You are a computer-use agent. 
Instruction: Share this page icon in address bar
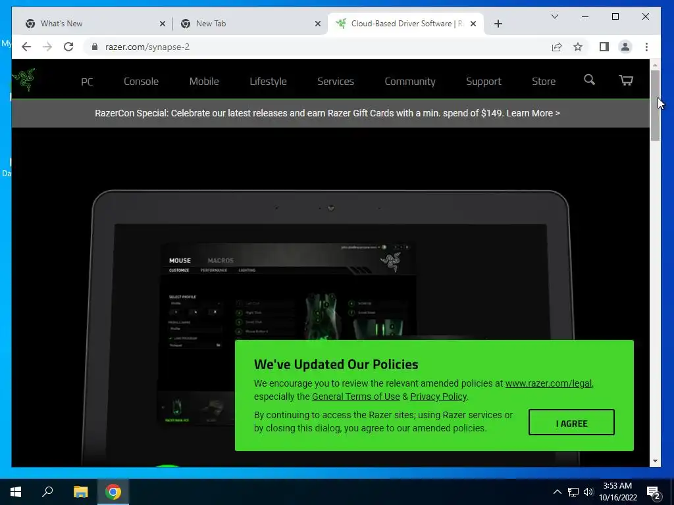[557, 47]
